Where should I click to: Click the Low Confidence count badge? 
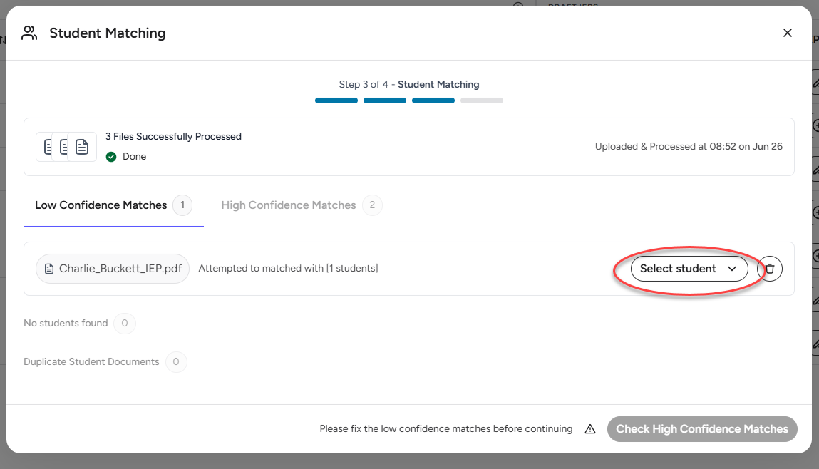[182, 205]
